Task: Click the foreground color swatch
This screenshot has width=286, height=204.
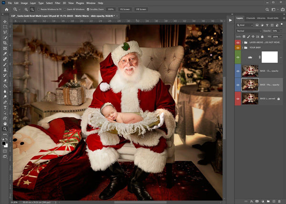Action: click(x=4, y=142)
